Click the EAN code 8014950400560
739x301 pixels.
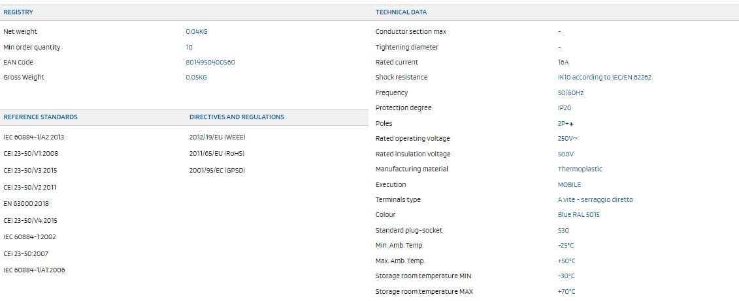click(x=210, y=63)
